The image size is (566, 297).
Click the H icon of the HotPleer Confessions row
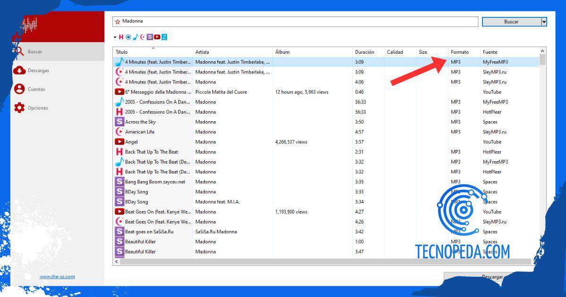(x=119, y=112)
